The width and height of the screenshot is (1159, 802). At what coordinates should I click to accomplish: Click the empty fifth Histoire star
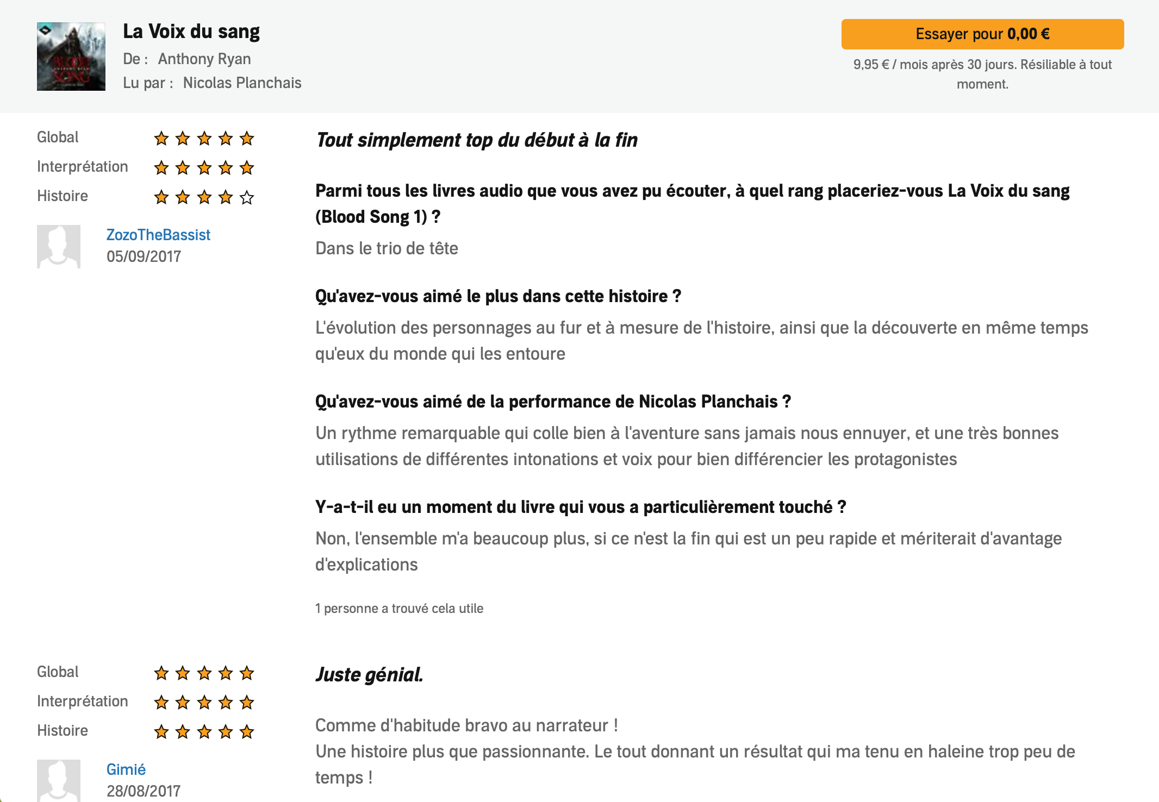pyautogui.click(x=247, y=197)
